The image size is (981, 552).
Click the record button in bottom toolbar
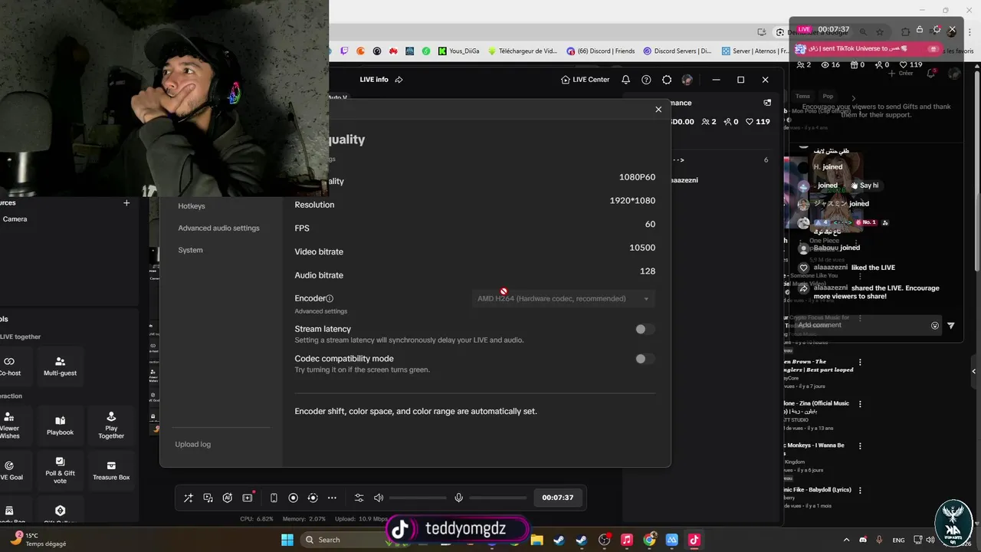pos(293,498)
